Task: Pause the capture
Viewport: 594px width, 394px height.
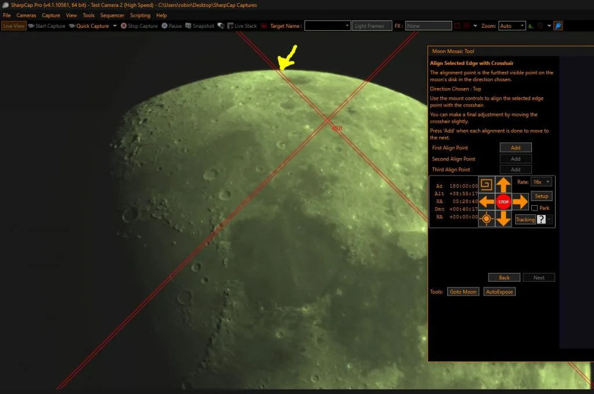Action: click(172, 25)
